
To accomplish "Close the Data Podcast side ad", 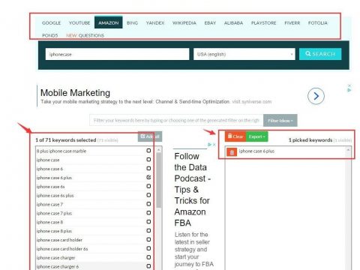I will click(214, 145).
